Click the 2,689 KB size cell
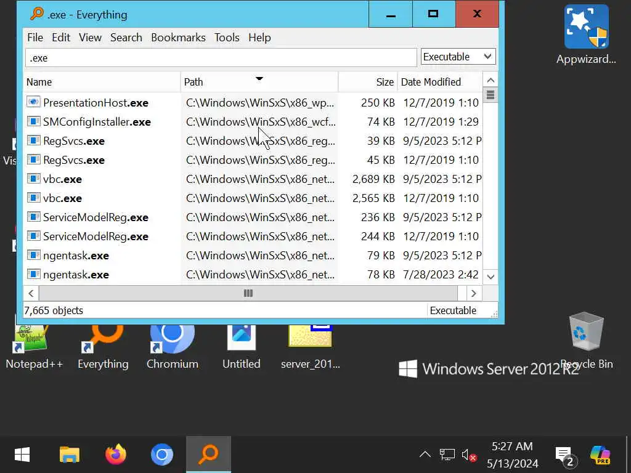The height and width of the screenshot is (473, 631). coord(373,179)
